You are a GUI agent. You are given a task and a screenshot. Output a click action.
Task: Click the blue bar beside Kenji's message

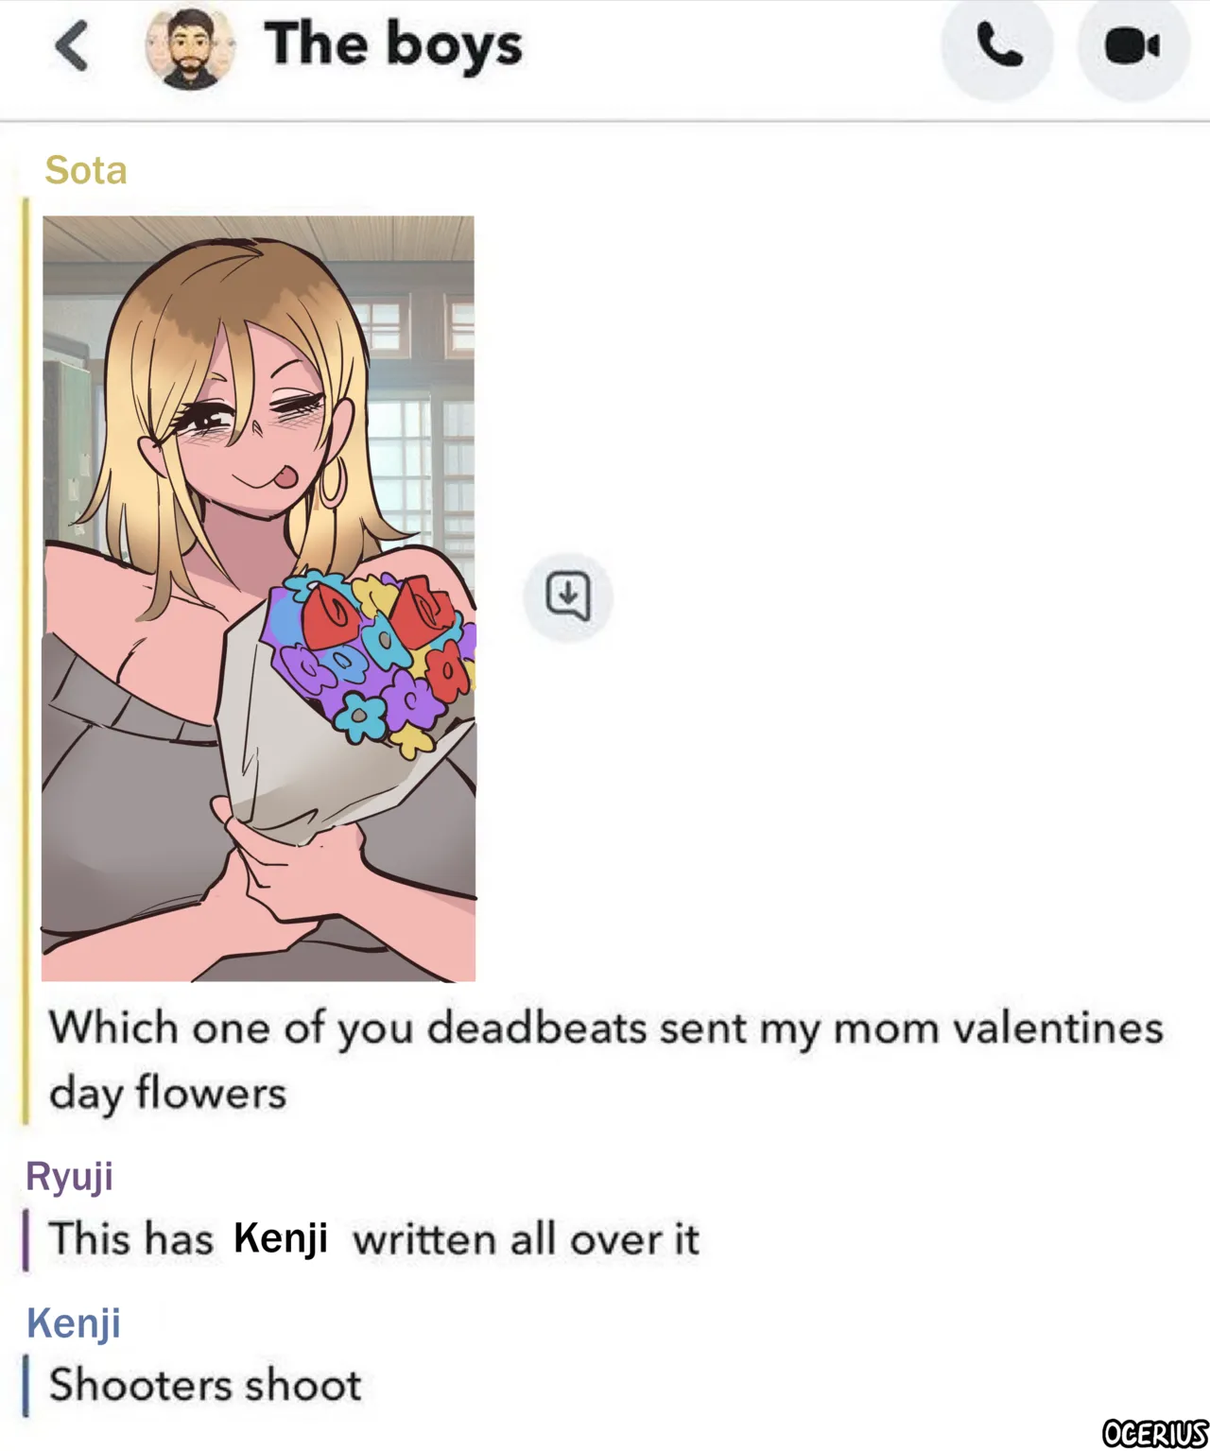(26, 1386)
